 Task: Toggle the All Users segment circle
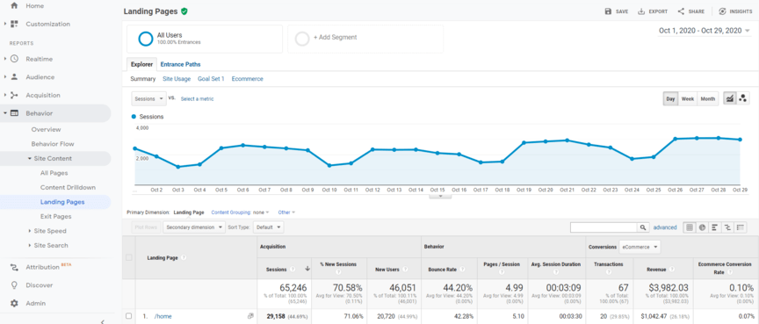tap(146, 39)
